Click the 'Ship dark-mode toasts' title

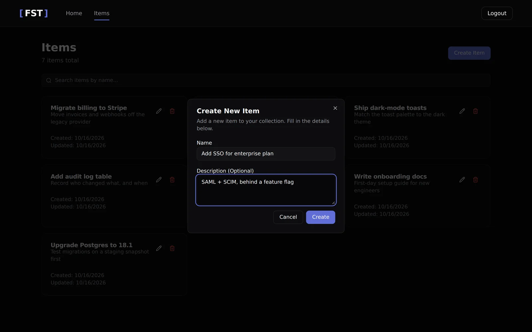(390, 108)
